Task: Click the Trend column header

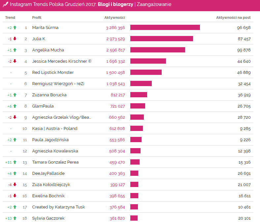Action: click(x=10, y=17)
